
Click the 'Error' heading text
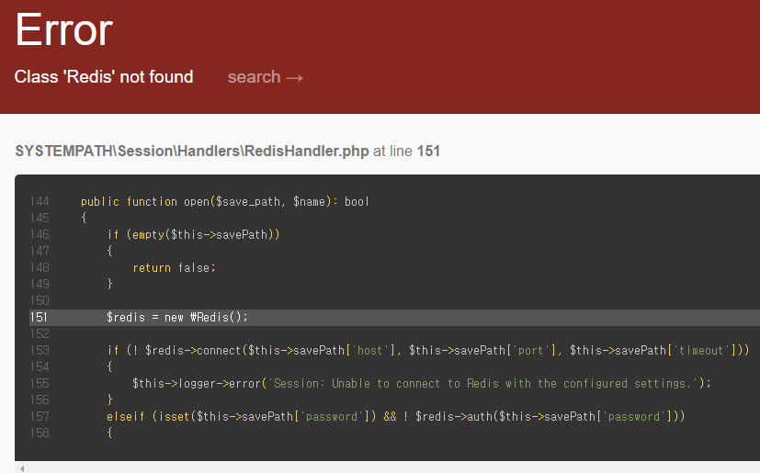pos(64,30)
